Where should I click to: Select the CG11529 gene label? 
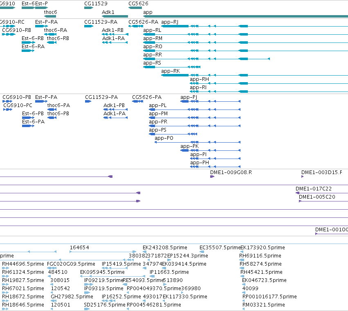click(x=96, y=4)
